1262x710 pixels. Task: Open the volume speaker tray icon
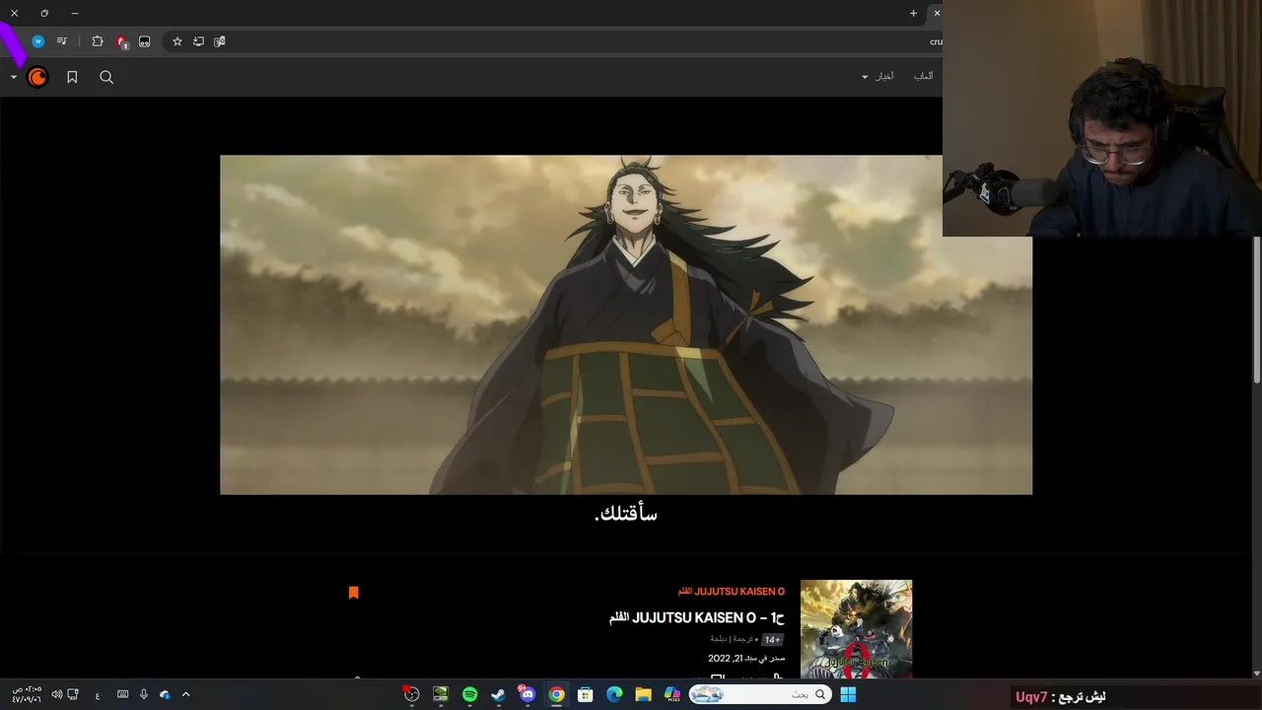pyautogui.click(x=56, y=695)
